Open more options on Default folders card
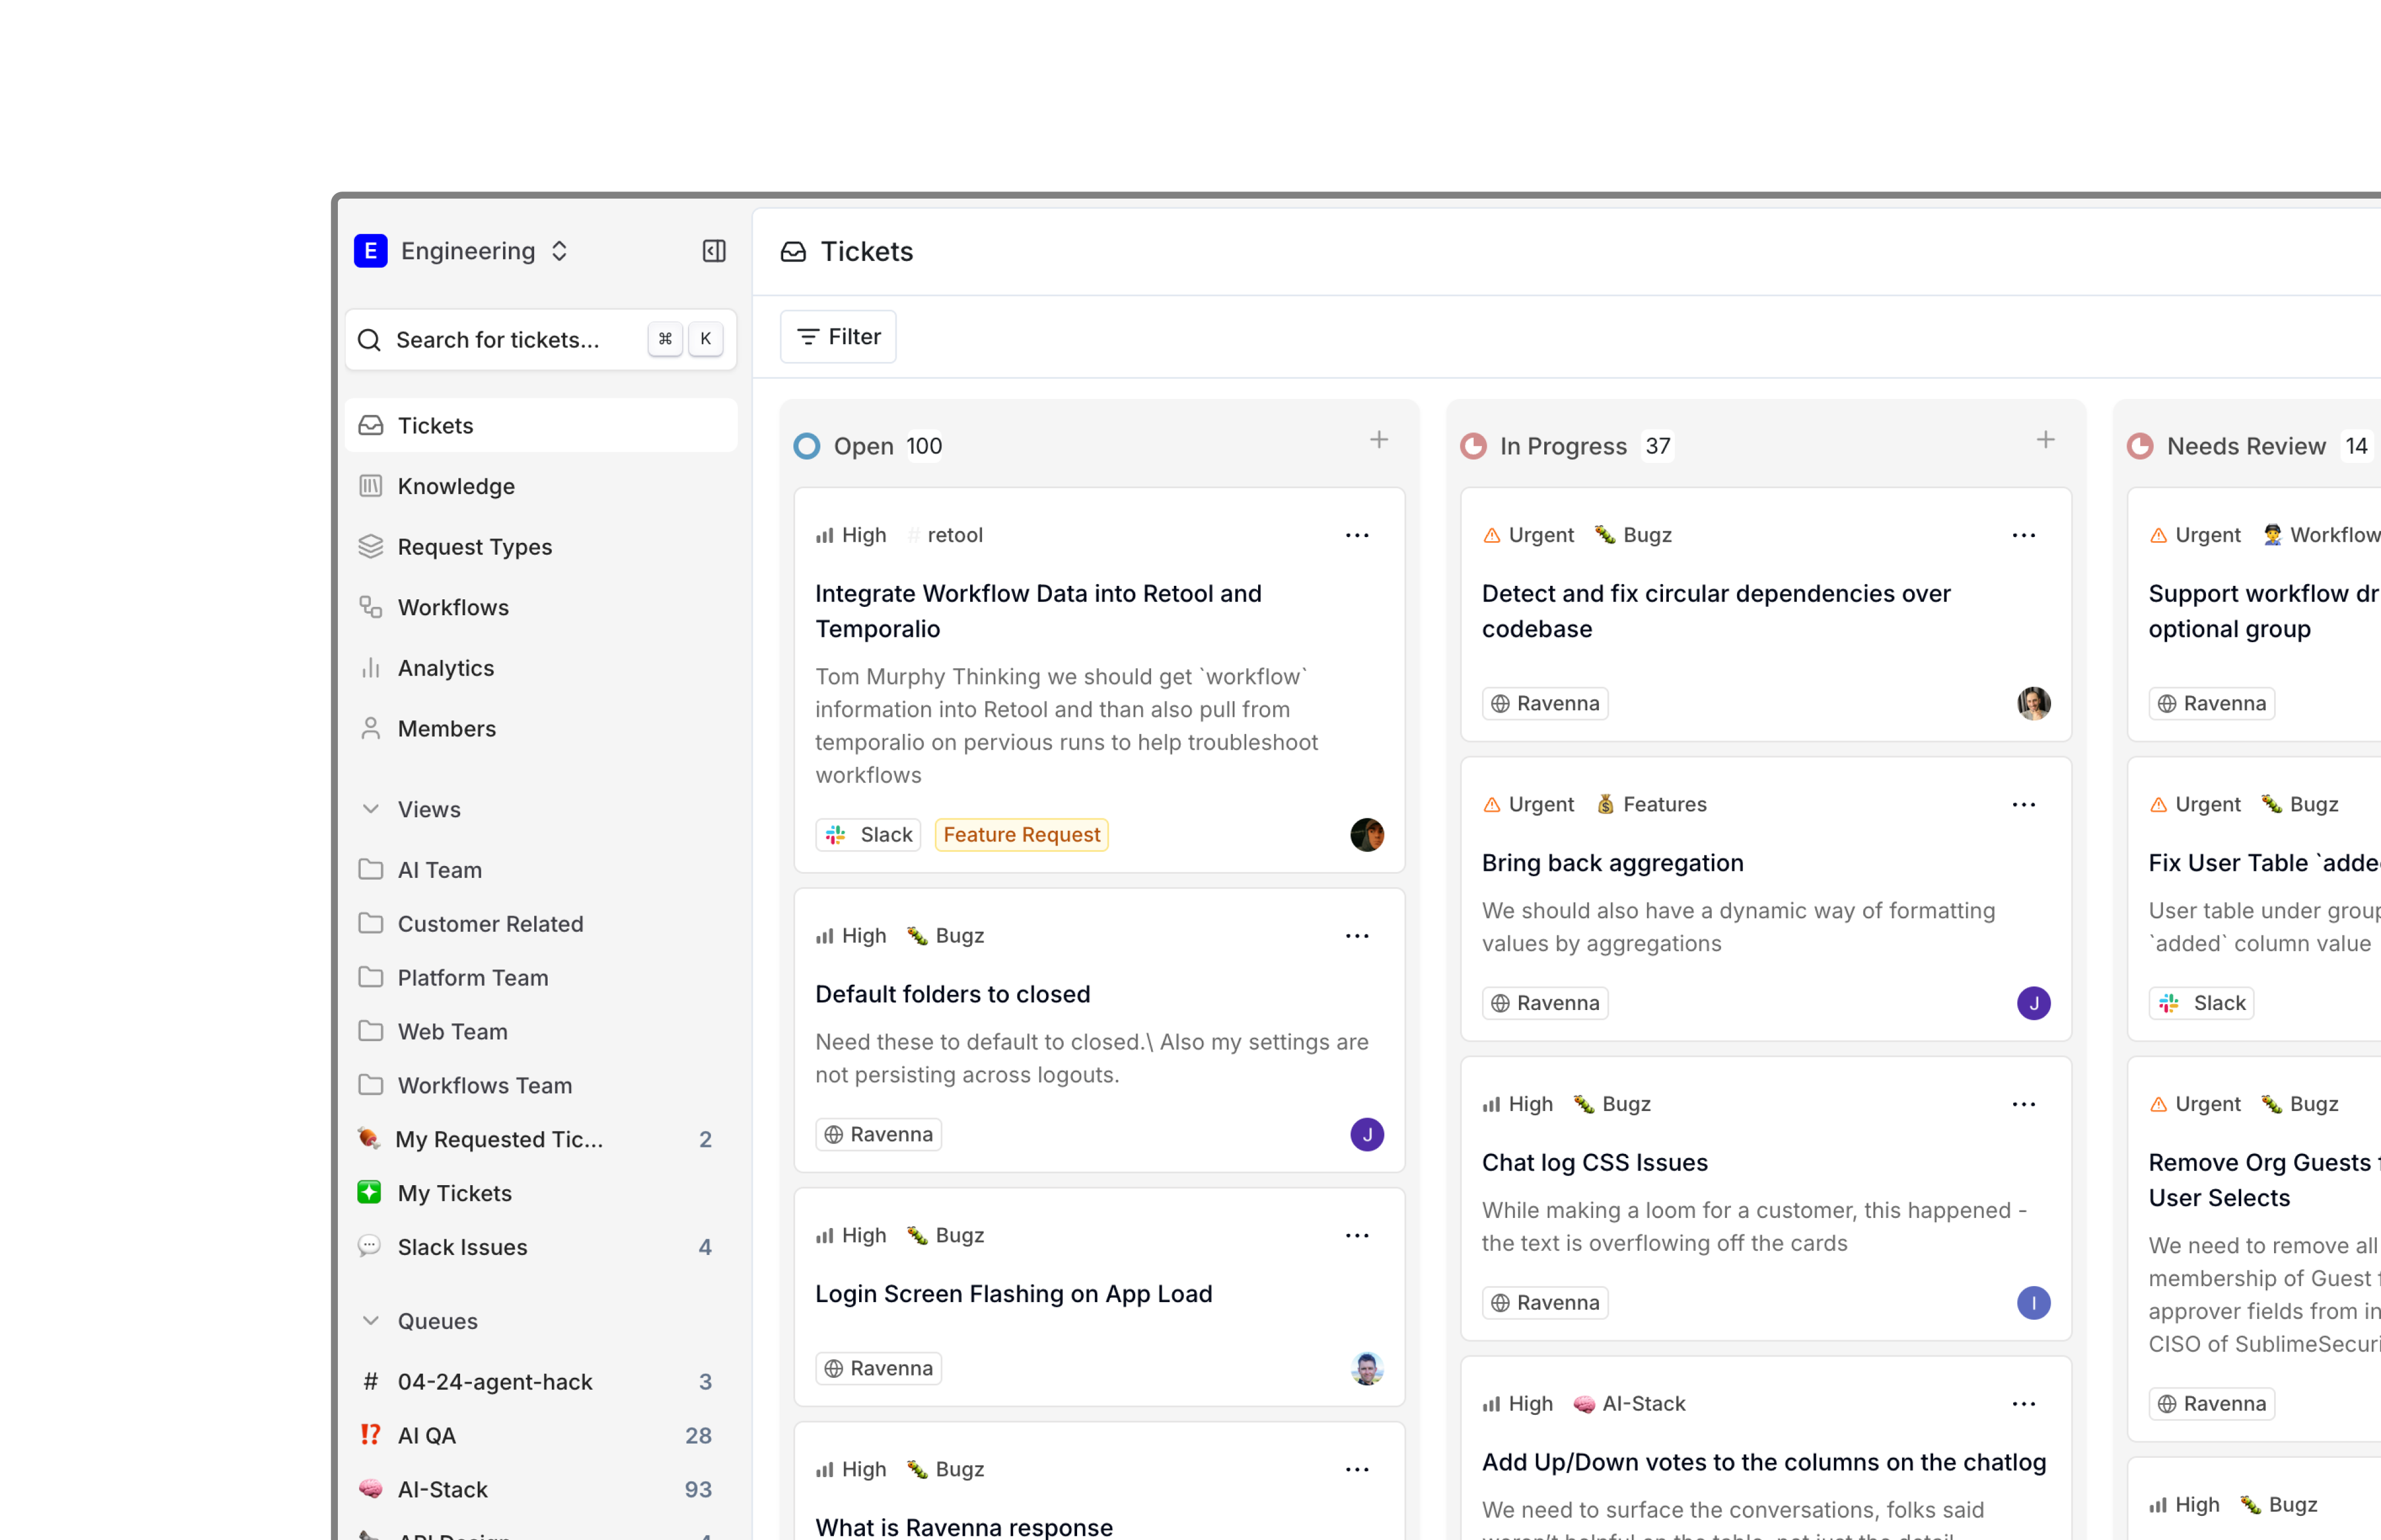 tap(1357, 936)
